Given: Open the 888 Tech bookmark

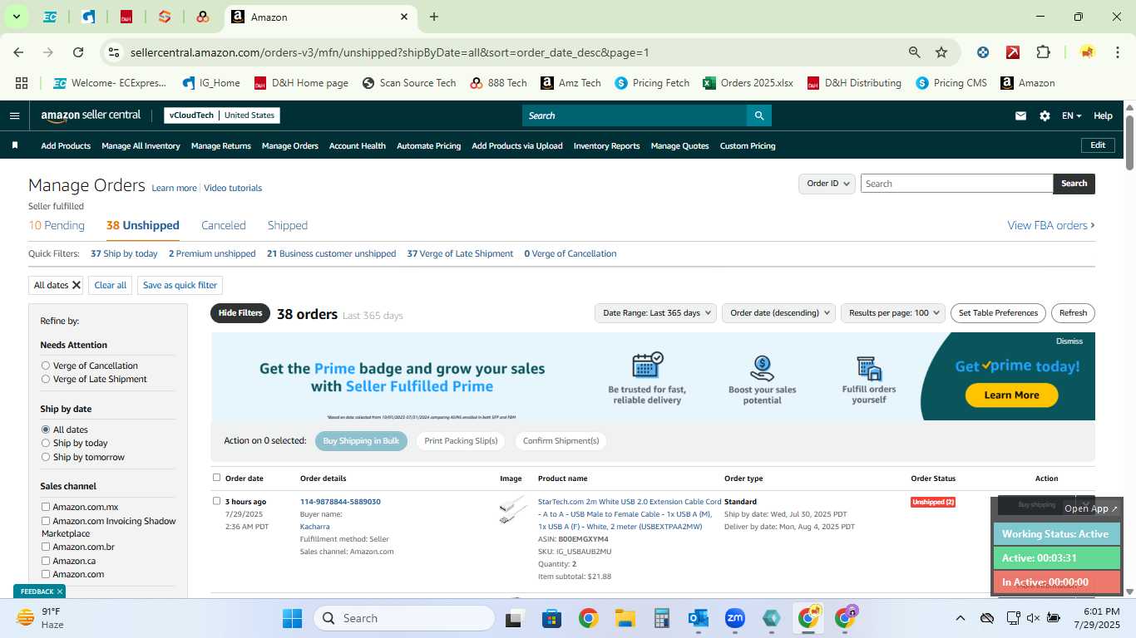Looking at the screenshot, I should point(498,83).
